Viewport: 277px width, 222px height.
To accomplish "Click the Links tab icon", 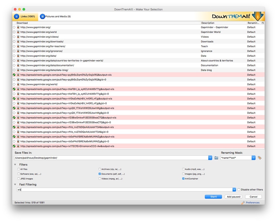I will (16, 16).
